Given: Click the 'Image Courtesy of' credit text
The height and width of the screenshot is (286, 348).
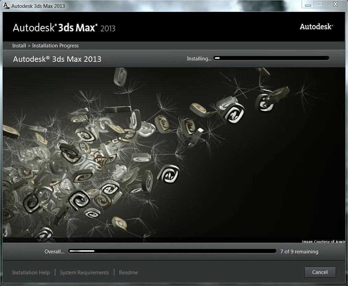Looking at the screenshot, I should coord(324,241).
